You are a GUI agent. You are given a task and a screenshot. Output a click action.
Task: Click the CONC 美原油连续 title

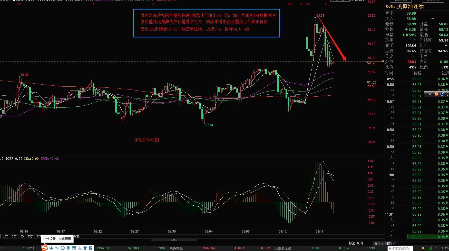point(405,6)
